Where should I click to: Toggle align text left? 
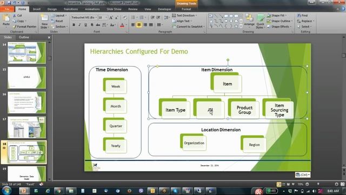click(x=133, y=25)
